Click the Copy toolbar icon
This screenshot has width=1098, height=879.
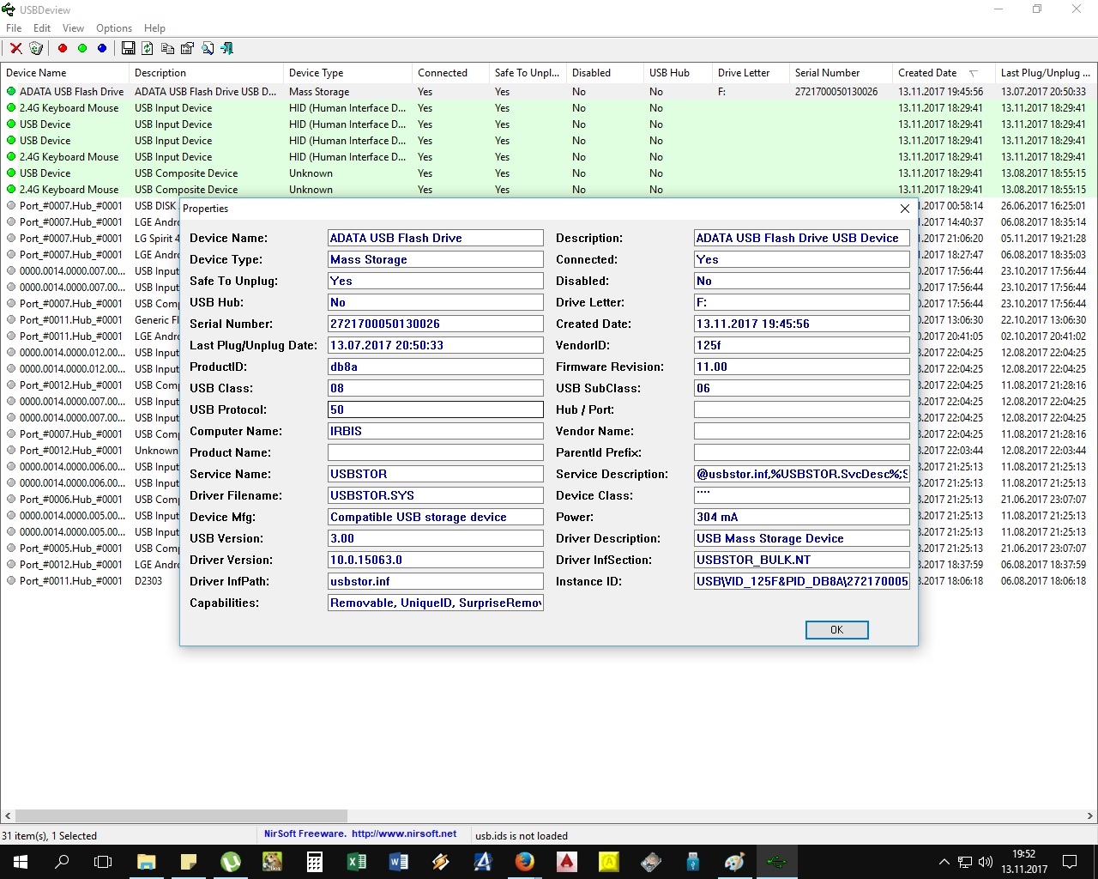pos(167,48)
